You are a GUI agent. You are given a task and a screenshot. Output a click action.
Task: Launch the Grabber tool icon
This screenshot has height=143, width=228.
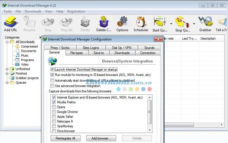pyautogui.click(x=205, y=22)
